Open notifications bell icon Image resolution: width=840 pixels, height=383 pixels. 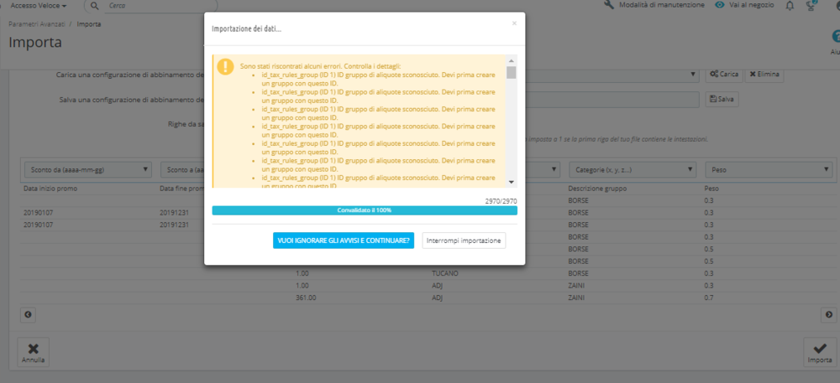[x=790, y=5]
